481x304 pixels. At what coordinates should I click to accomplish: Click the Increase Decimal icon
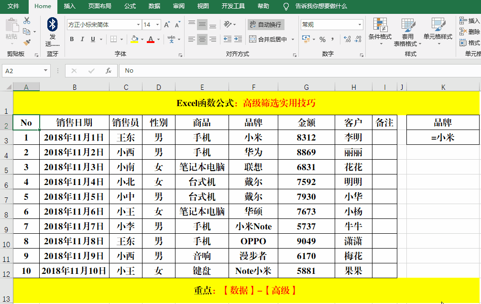(347, 39)
